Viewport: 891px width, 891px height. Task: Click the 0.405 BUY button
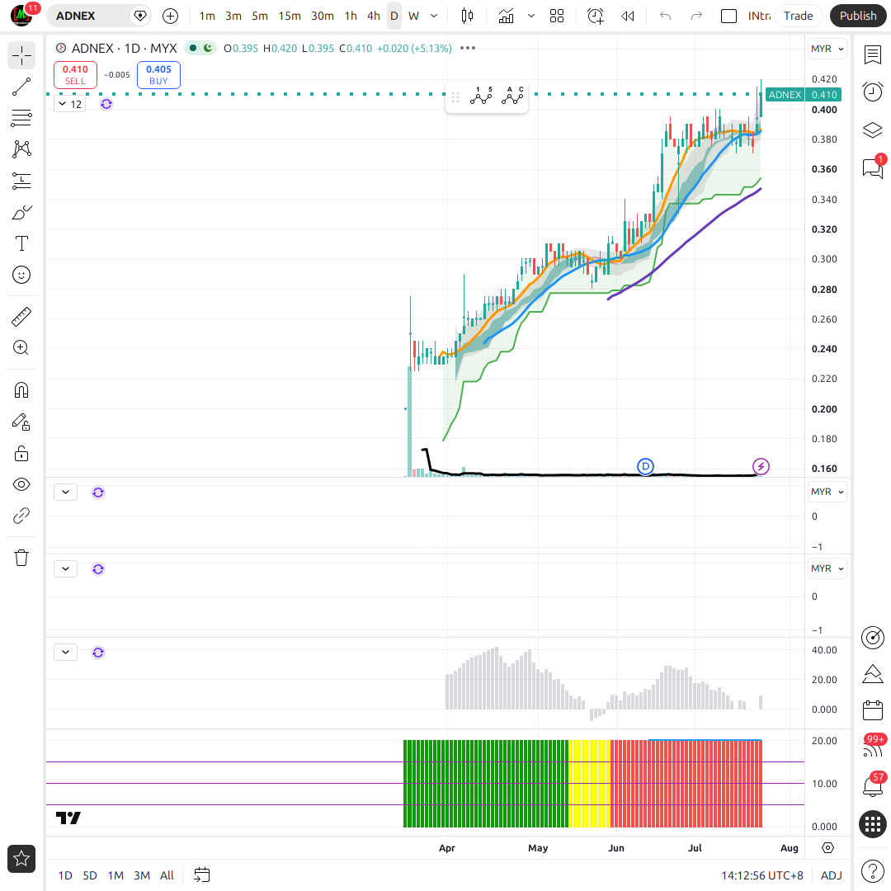[158, 75]
